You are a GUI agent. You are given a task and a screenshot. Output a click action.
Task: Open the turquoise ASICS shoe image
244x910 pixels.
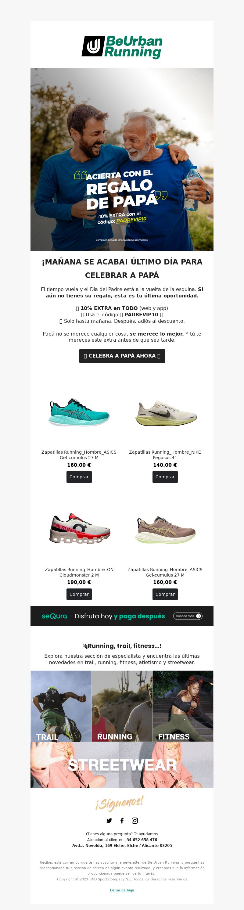(x=79, y=412)
